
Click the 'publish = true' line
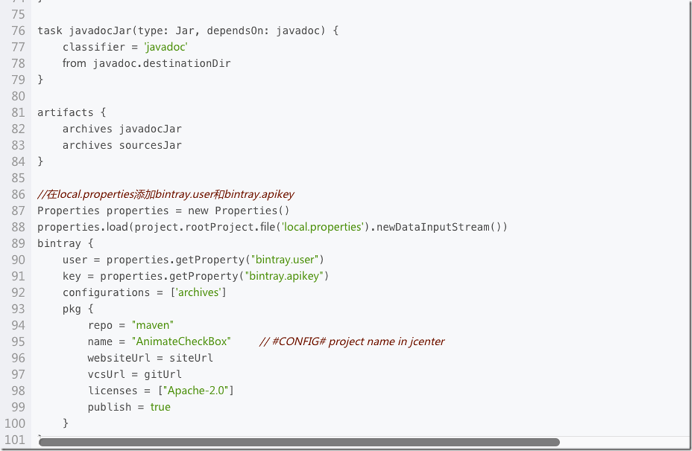tap(129, 407)
